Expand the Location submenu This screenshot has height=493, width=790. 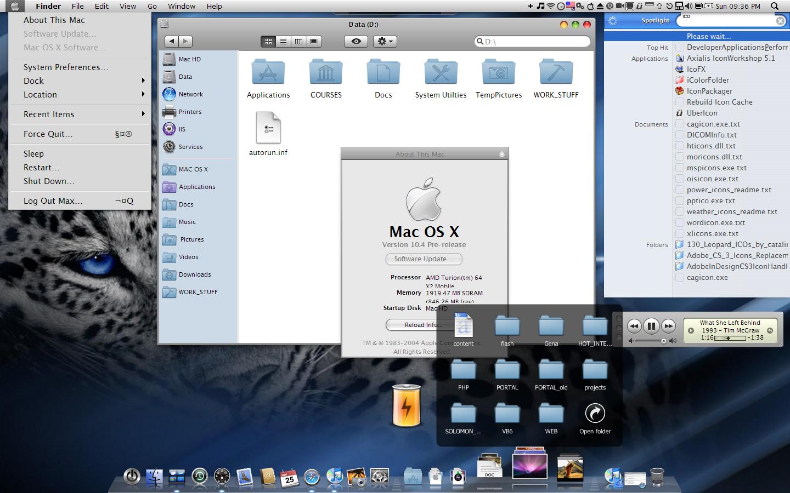pos(80,94)
